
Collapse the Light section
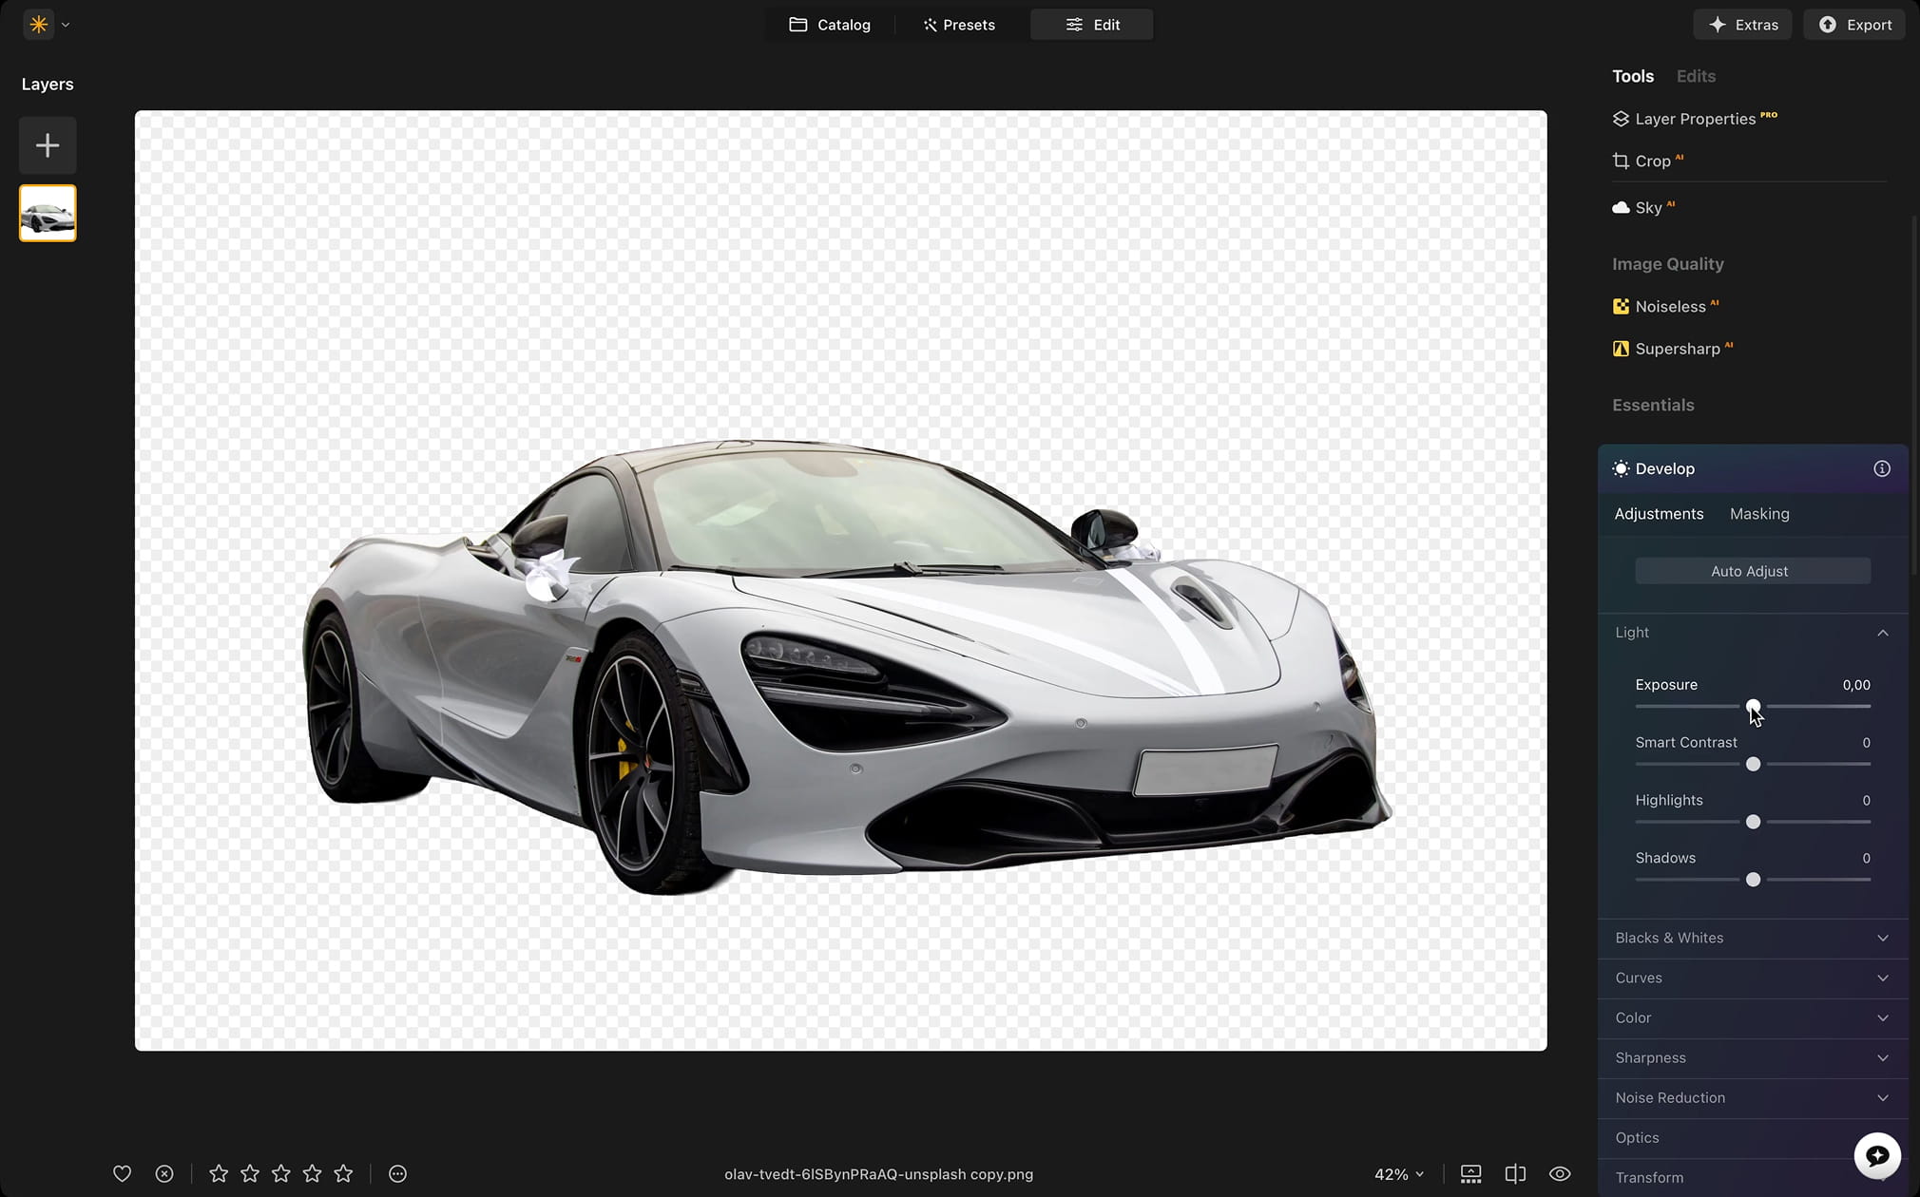pos(1882,633)
